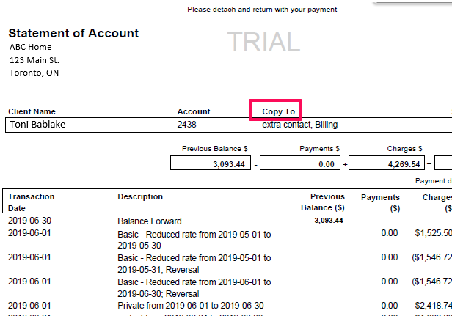
Task: Click the 2019-06-30 transaction date
Action: coord(29,221)
